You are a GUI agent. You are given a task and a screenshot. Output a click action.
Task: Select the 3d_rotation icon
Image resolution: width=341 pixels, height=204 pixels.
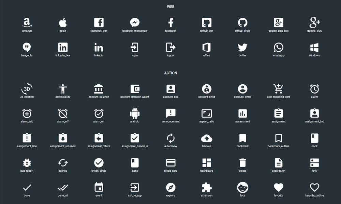(27, 89)
